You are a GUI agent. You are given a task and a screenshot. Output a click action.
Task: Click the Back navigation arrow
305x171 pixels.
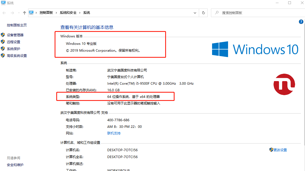(4, 13)
